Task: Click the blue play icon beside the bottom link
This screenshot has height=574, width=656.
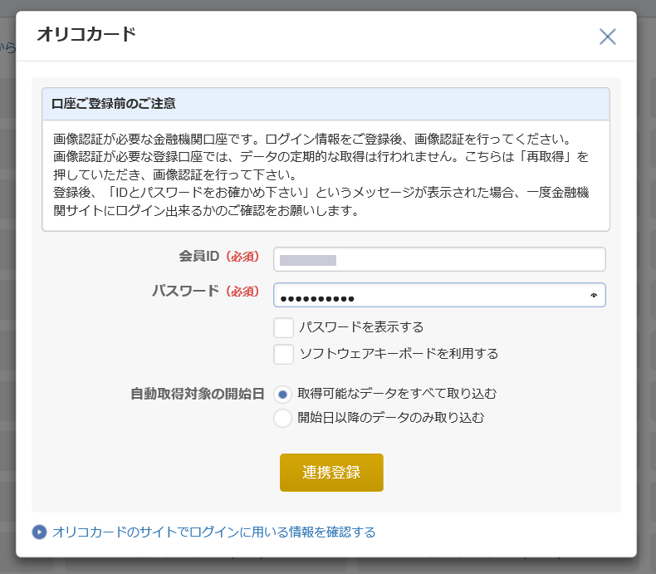Action: point(39,532)
